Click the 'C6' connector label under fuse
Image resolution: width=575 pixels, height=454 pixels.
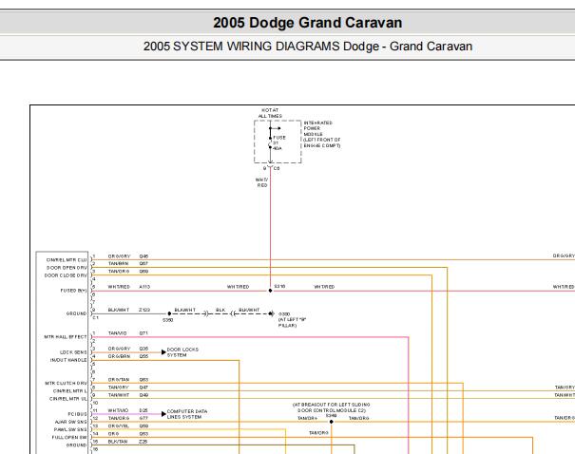[277, 168]
